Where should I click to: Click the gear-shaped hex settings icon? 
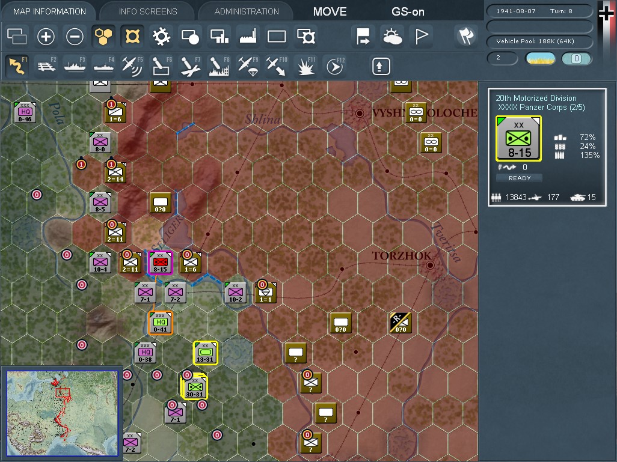[x=161, y=37]
